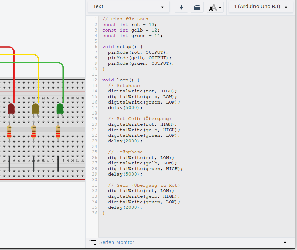Click 'digitalWrite(gelb, HIGH);' on line 21
Screen dimensions: 297x250
144,130
